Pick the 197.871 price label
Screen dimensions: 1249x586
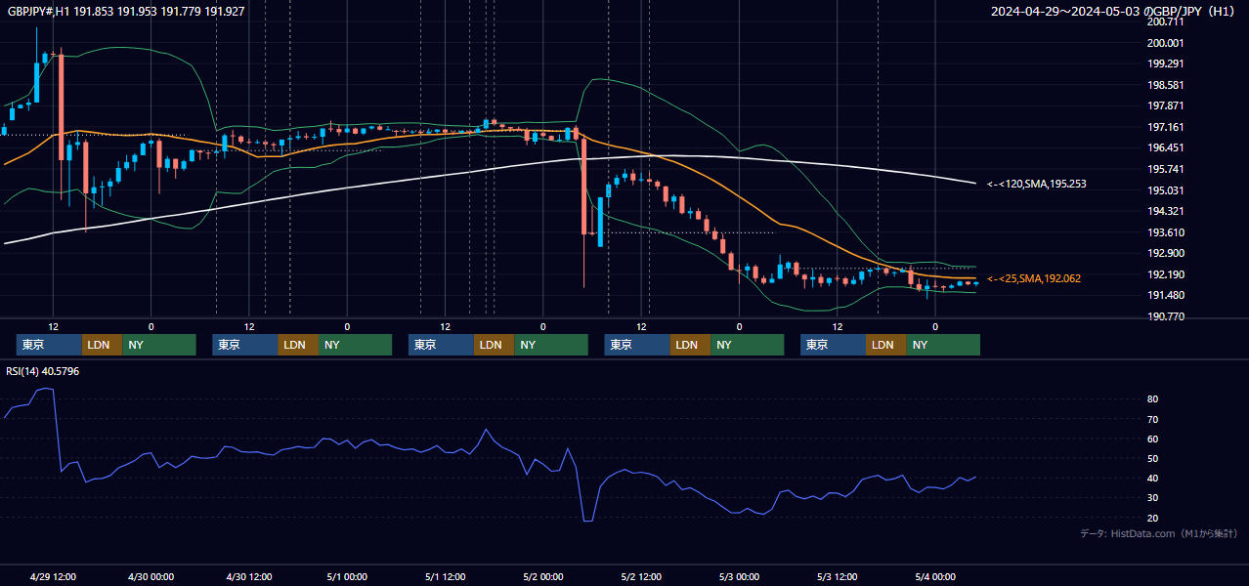1165,105
